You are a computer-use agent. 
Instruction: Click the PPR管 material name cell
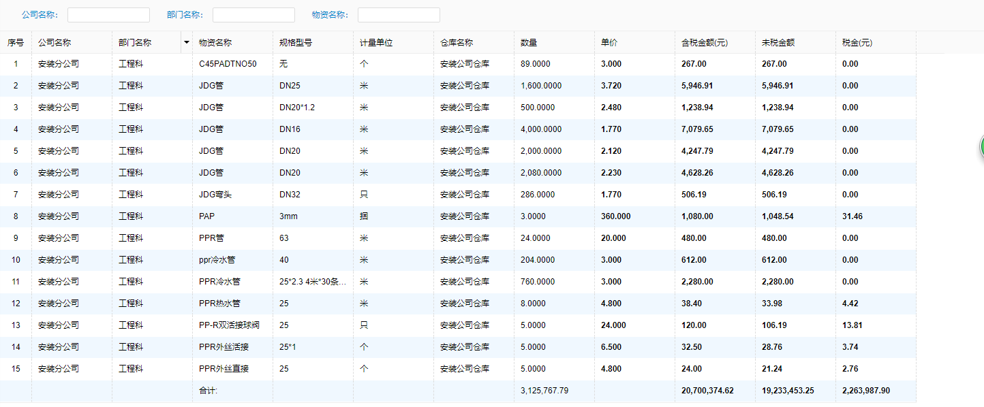(232, 238)
